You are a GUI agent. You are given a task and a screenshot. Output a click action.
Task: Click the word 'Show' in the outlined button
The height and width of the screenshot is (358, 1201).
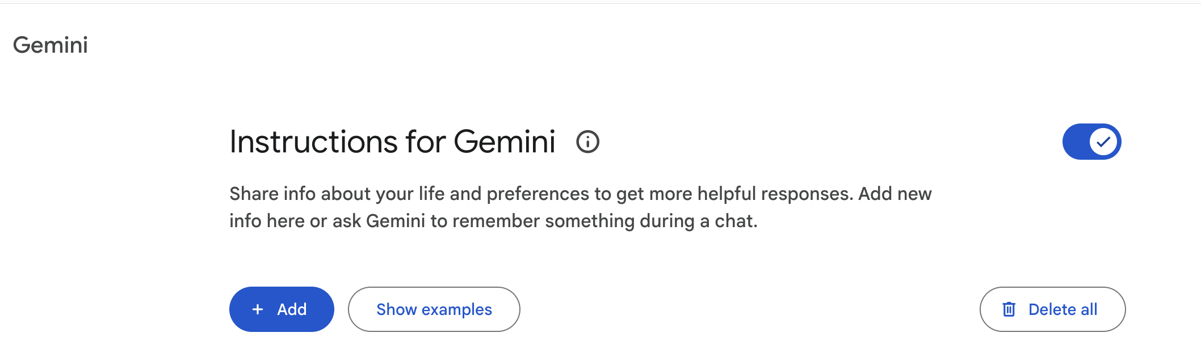click(x=396, y=309)
